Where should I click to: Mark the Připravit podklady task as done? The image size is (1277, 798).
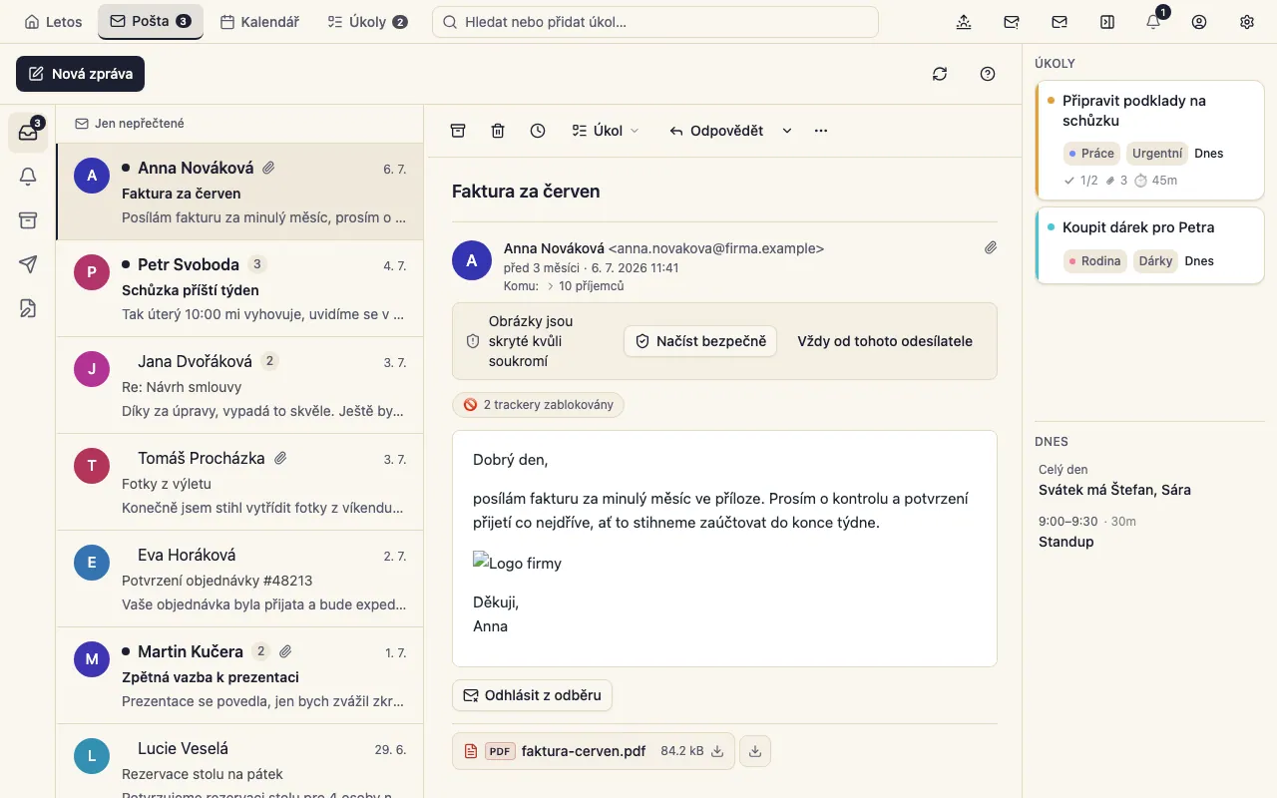tap(1052, 101)
